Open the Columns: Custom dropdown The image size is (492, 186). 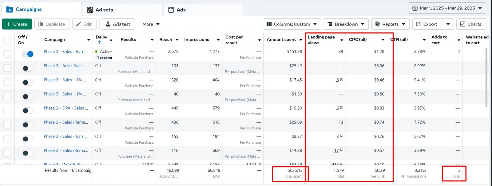click(292, 24)
